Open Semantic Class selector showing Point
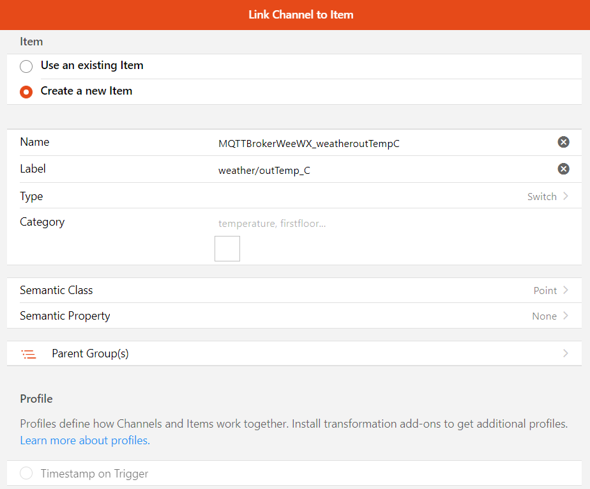 [294, 290]
